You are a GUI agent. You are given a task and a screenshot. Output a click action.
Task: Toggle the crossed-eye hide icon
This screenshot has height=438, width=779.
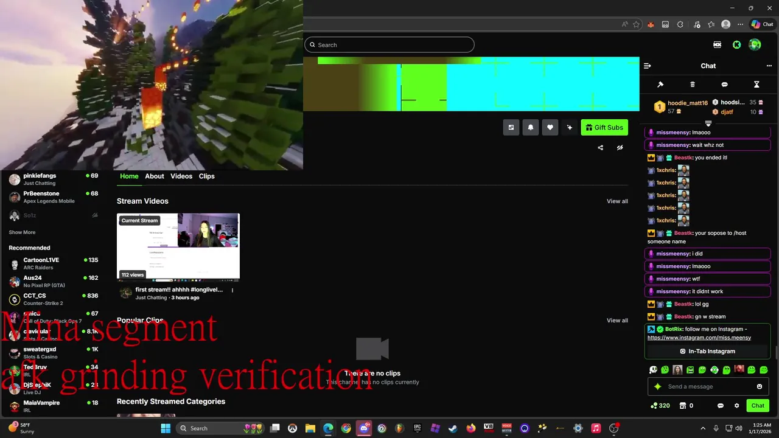[620, 147]
